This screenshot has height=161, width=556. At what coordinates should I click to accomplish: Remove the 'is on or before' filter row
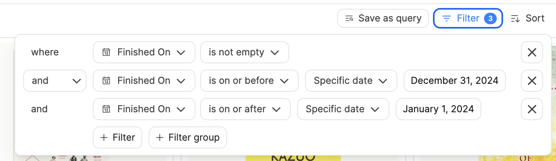click(532, 81)
